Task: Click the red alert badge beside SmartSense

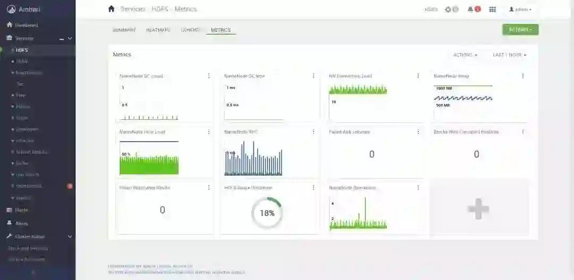Action: (70, 186)
